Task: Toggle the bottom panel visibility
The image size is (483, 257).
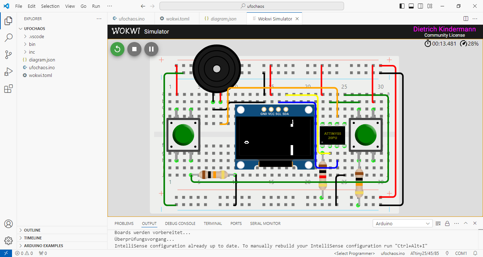Action: pyautogui.click(x=411, y=6)
